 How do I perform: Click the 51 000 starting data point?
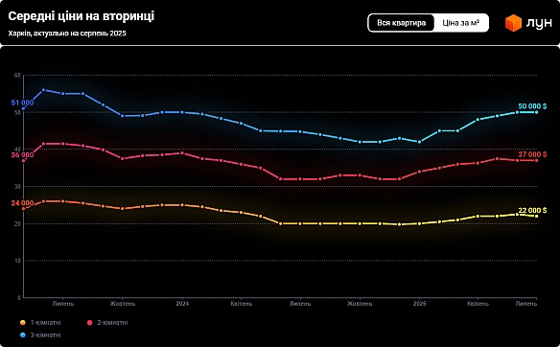click(x=24, y=108)
